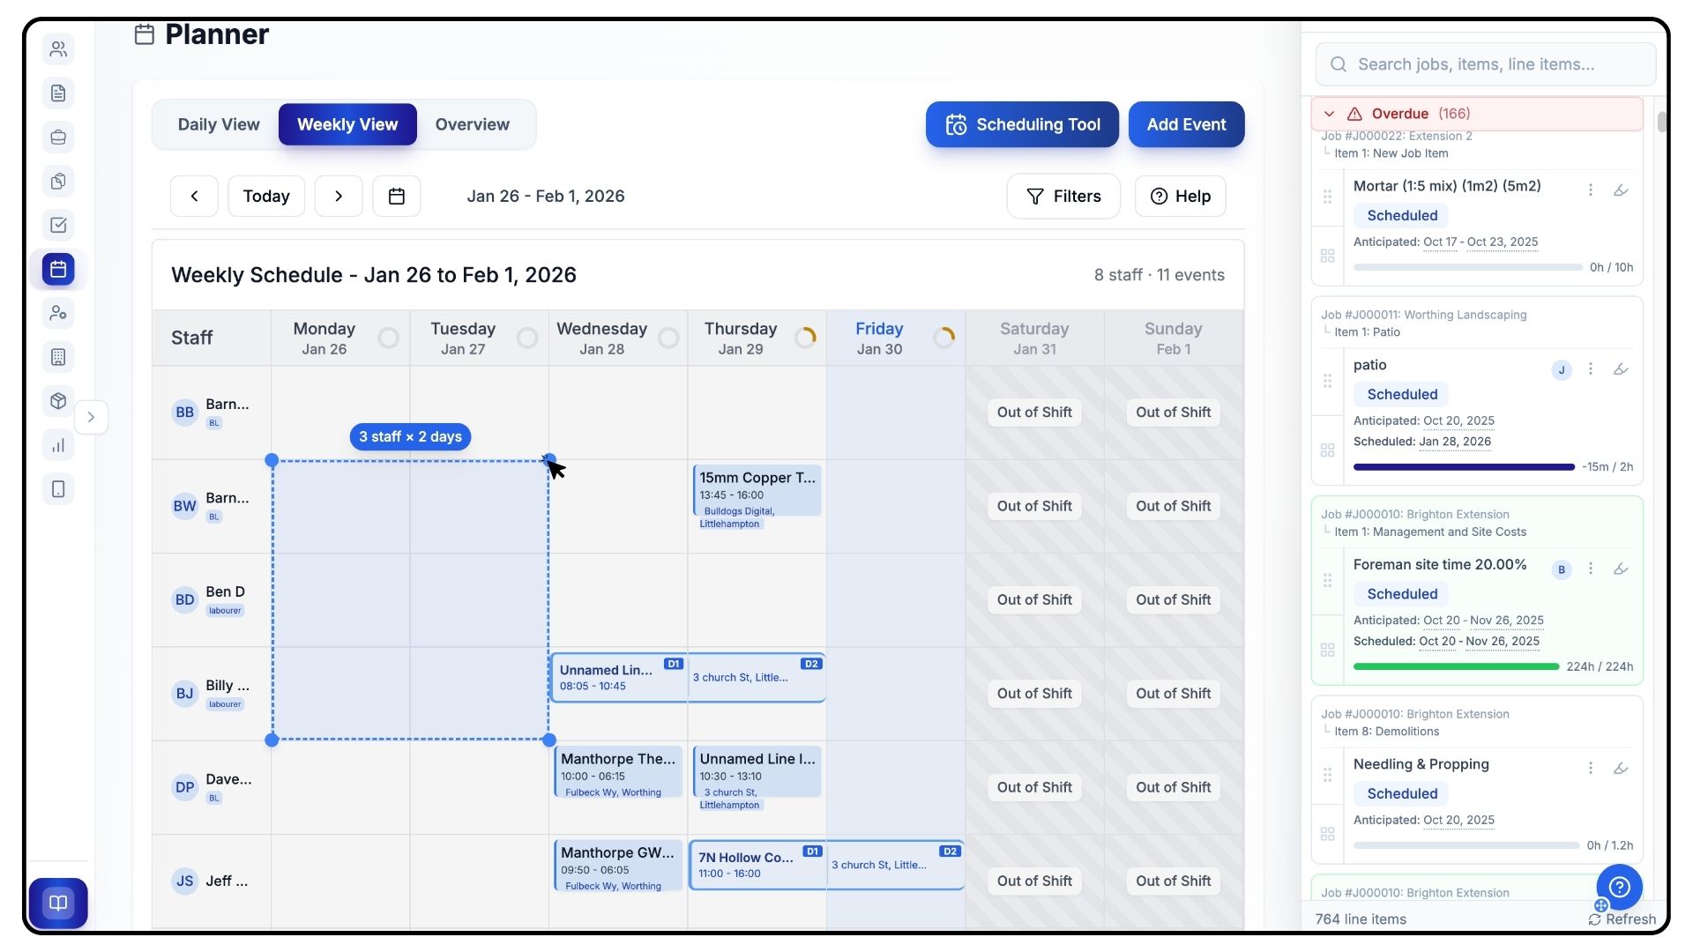The width and height of the screenshot is (1693, 952).
Task: Click the checklist tasks sidebar icon
Action: 58,225
